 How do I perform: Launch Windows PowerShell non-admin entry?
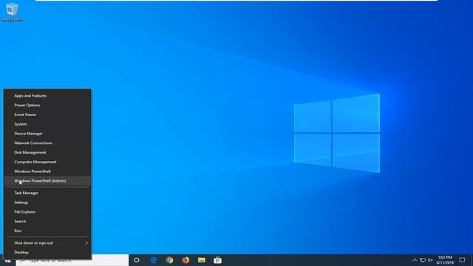click(x=47, y=171)
